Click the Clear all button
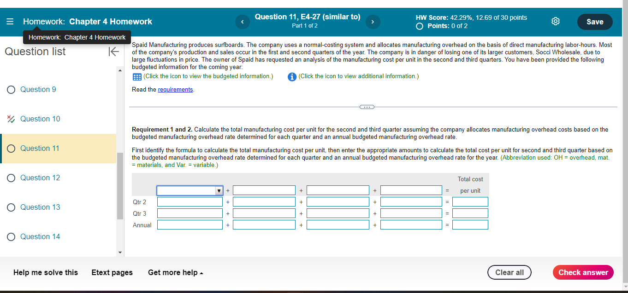The height and width of the screenshot is (293, 628). click(x=510, y=272)
